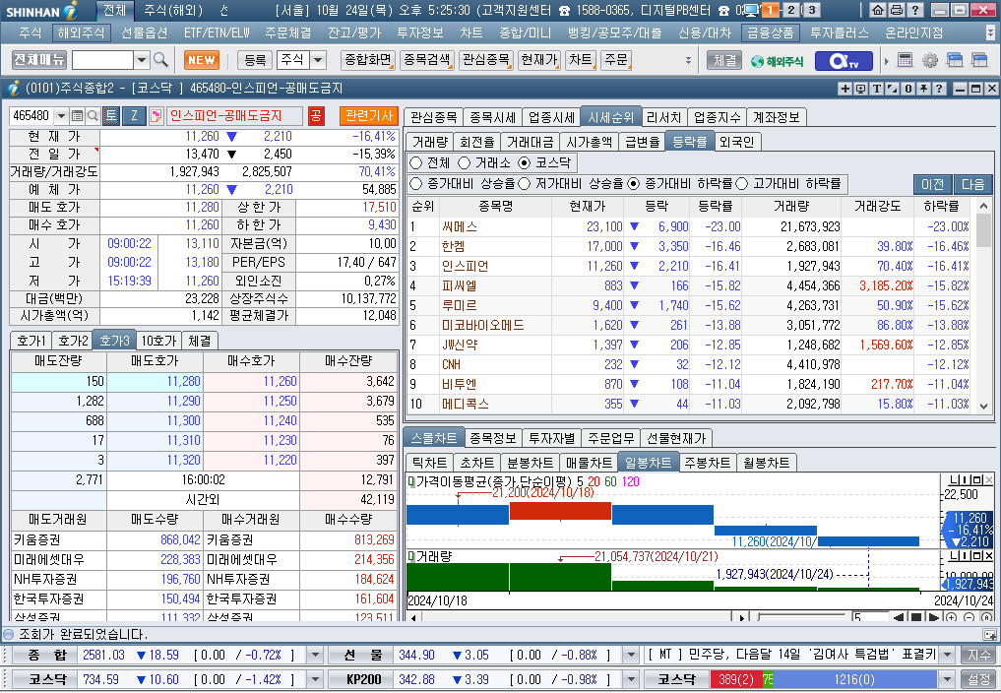Open the stock code 465480 dropdown arrow

(x=61, y=115)
